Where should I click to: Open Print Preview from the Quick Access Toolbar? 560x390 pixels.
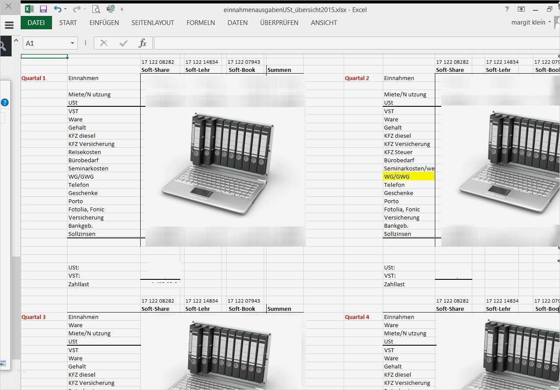coord(96,9)
